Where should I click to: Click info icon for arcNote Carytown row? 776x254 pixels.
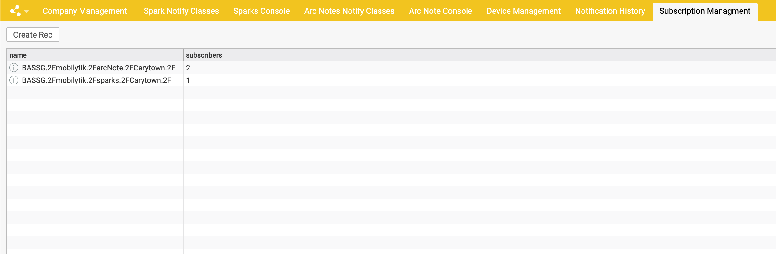pyautogui.click(x=14, y=68)
